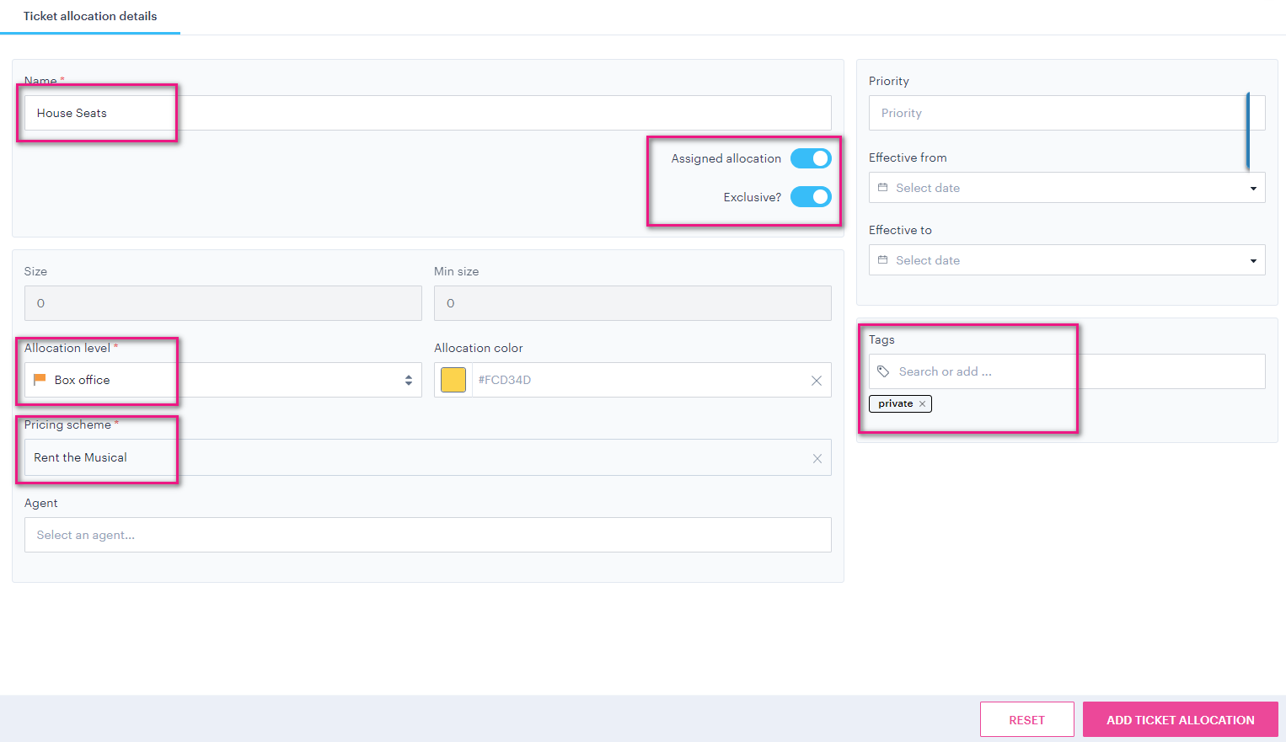Clear the Rent the Musical pricing scheme

click(817, 458)
